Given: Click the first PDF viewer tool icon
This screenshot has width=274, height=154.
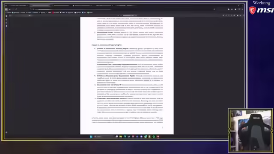Looking at the screenshot, I should 223,15.
